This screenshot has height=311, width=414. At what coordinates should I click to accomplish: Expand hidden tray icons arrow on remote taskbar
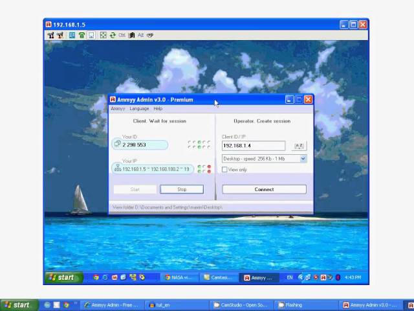(x=301, y=277)
